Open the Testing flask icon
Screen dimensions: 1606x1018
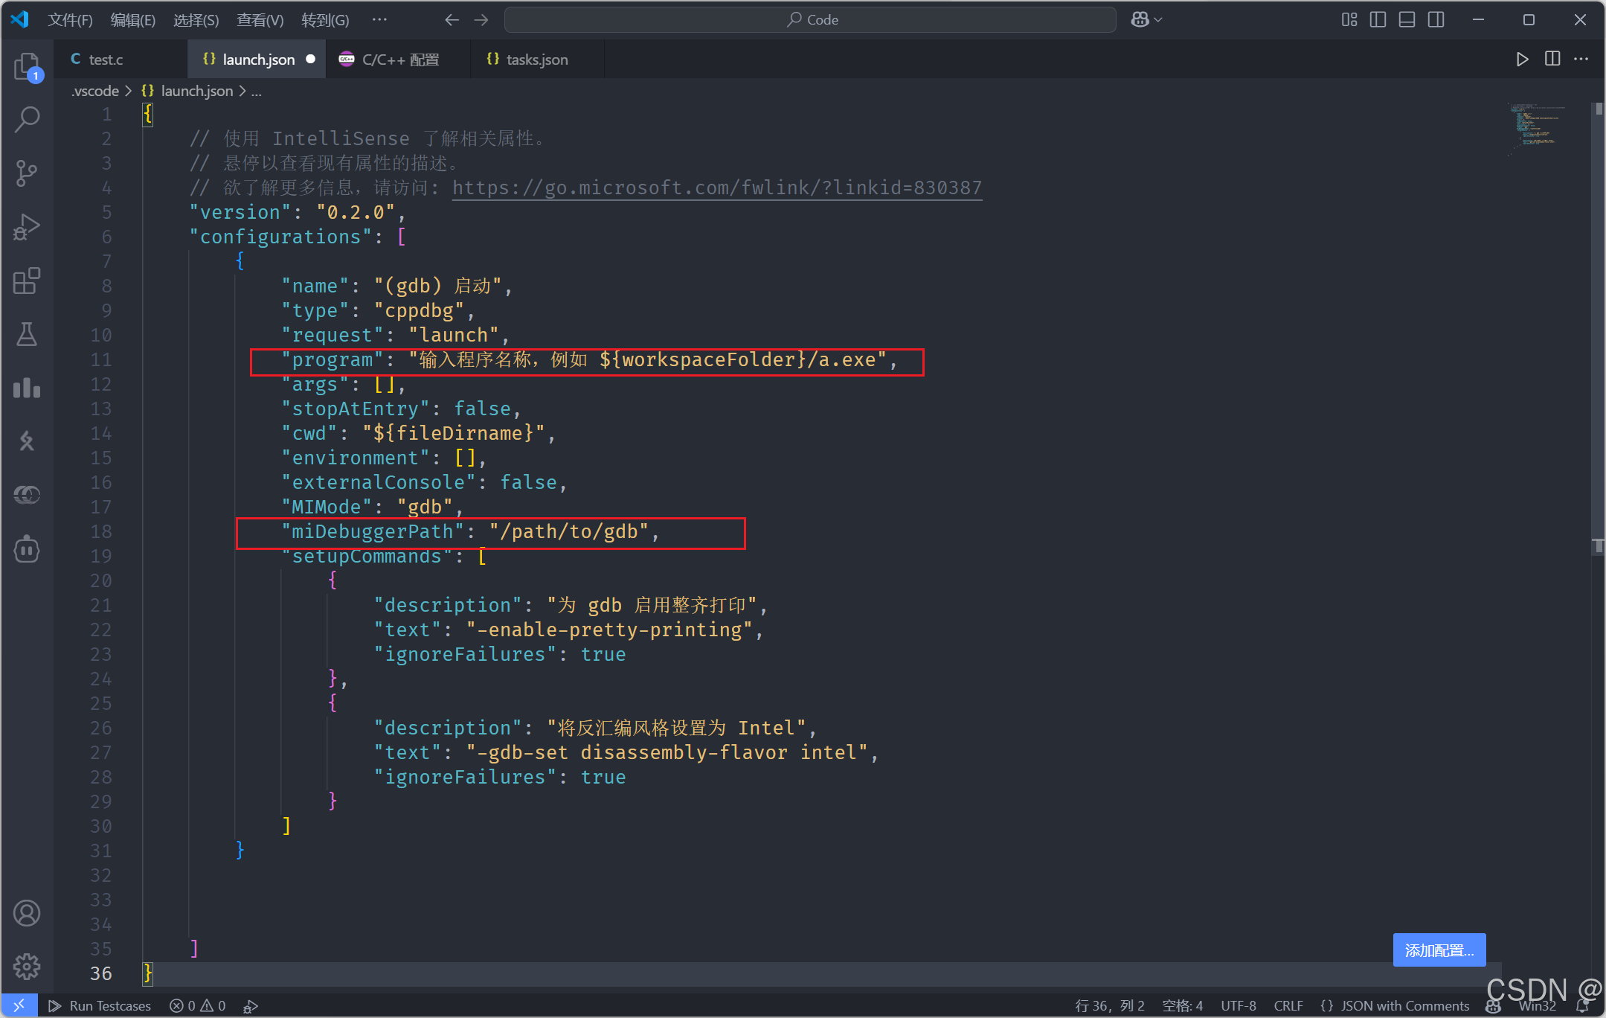(x=27, y=334)
